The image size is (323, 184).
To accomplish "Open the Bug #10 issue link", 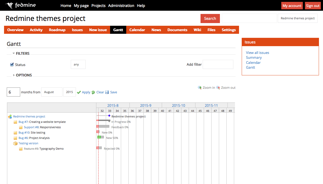I will (24, 133).
